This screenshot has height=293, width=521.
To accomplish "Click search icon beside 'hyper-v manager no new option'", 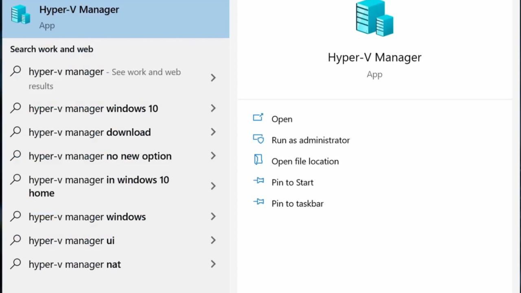I will pos(15,155).
